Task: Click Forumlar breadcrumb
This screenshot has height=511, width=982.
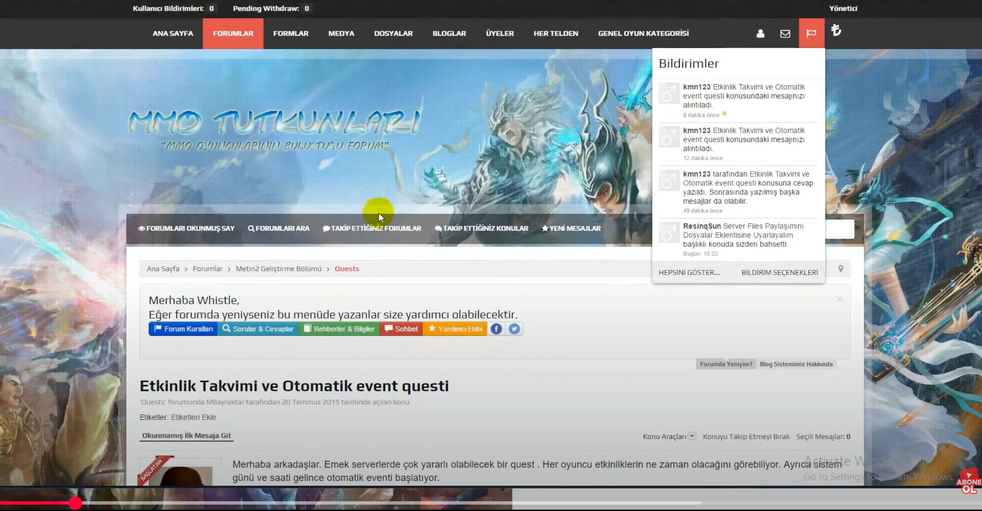Action: tap(208, 269)
